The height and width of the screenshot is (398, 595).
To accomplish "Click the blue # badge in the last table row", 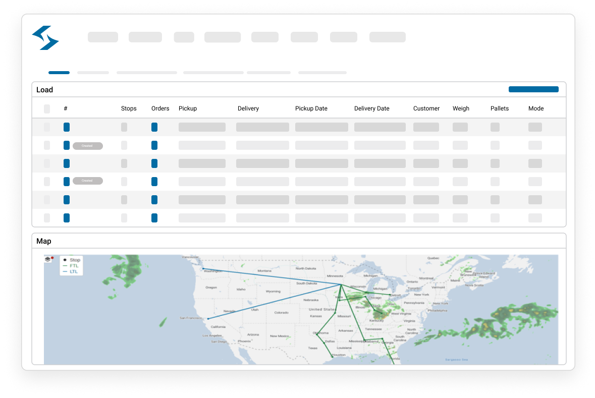I will tap(66, 218).
